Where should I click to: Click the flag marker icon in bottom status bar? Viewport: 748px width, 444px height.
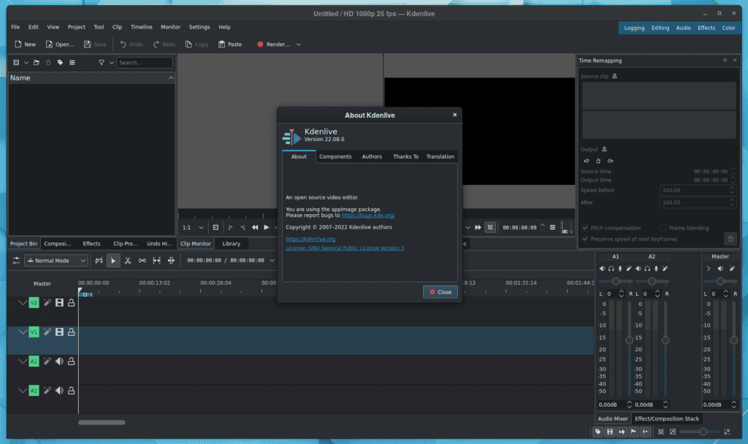[633, 432]
